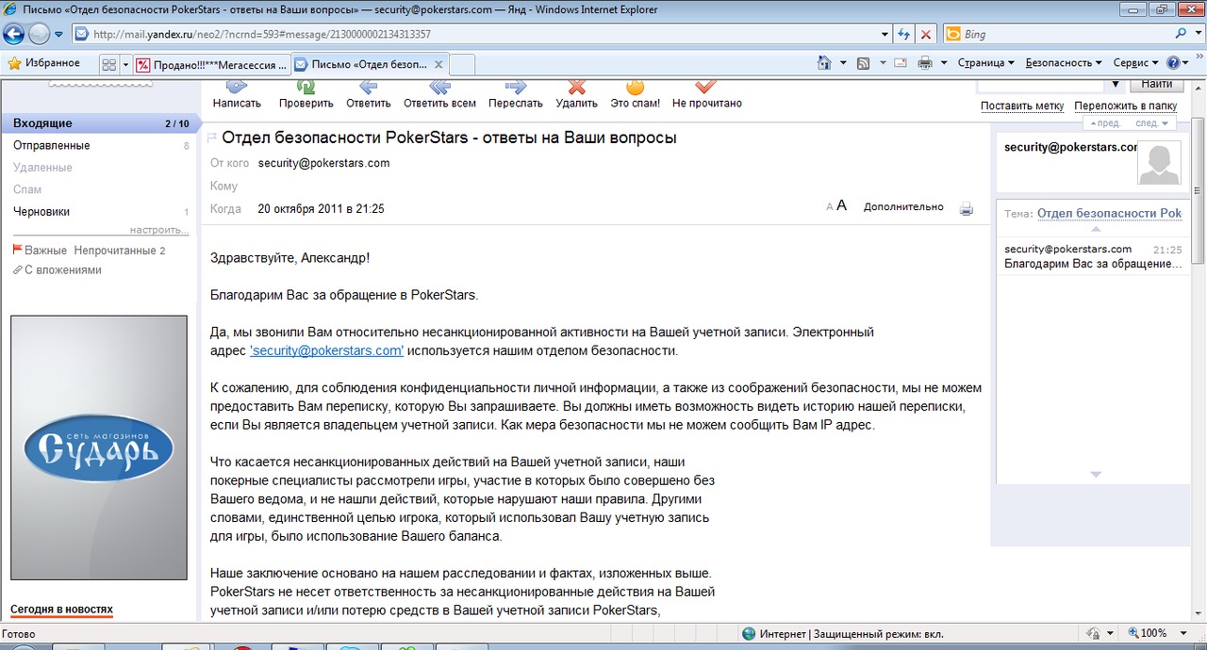The image size is (1207, 650).
Task: Open the Страница page menu
Action: (x=985, y=63)
